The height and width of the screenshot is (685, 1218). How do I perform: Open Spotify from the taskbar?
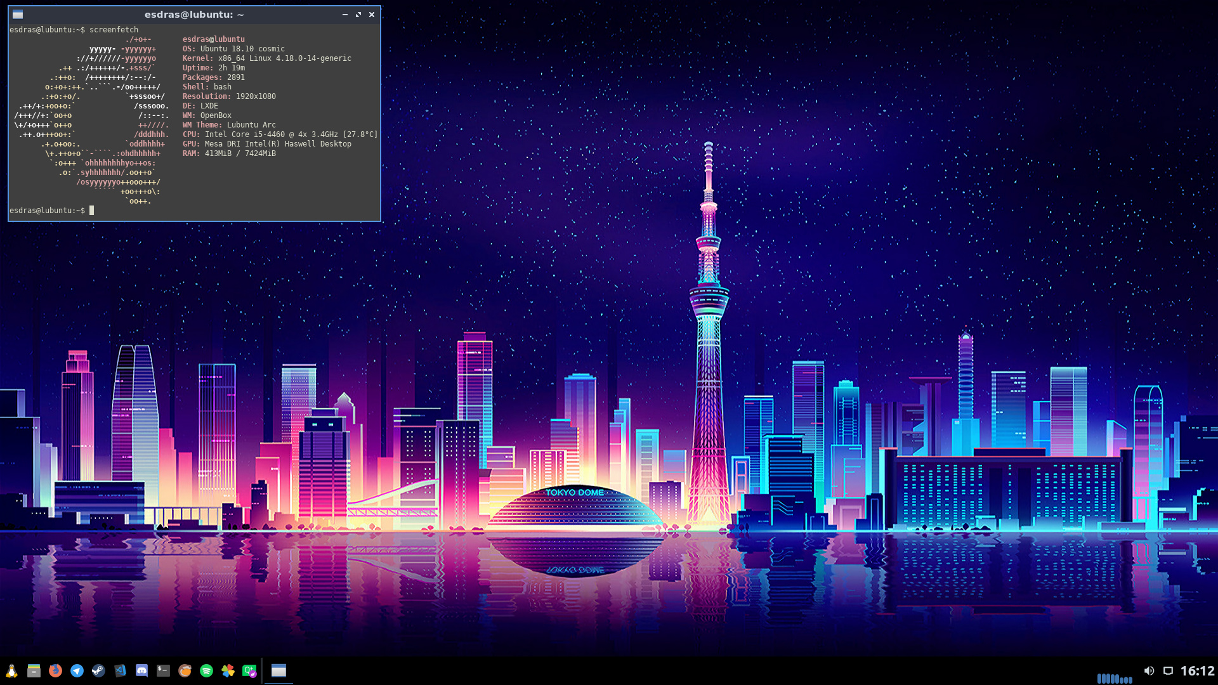coord(206,671)
